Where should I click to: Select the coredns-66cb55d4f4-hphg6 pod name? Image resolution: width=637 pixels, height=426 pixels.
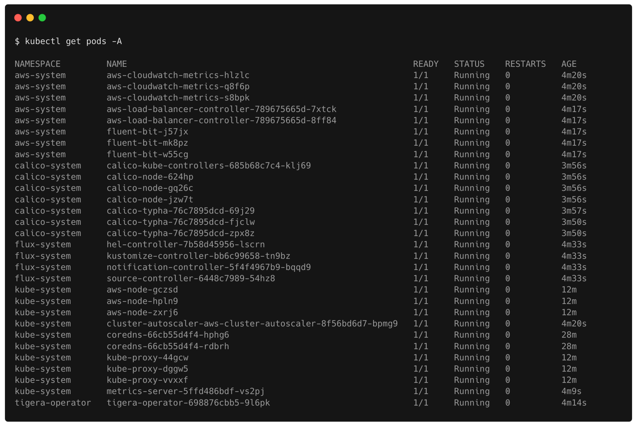point(168,335)
